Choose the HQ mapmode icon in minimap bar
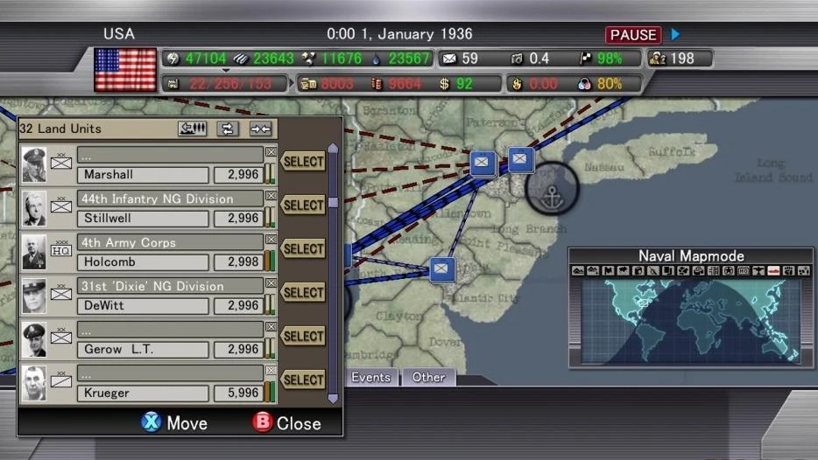 pyautogui.click(x=744, y=270)
